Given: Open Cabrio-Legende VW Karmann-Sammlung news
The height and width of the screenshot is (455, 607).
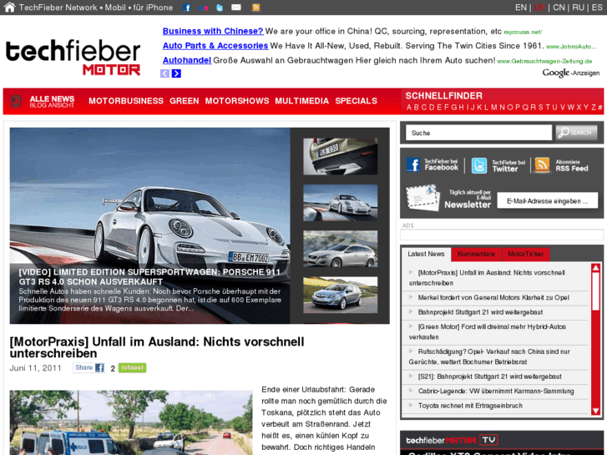Looking at the screenshot, I should point(496,391).
